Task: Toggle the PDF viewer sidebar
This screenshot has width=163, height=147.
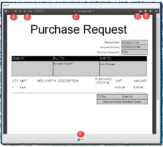Action: coord(6,11)
